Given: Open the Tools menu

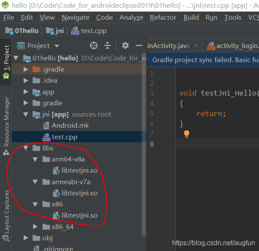Looking at the screenshot, I should 232,18.
